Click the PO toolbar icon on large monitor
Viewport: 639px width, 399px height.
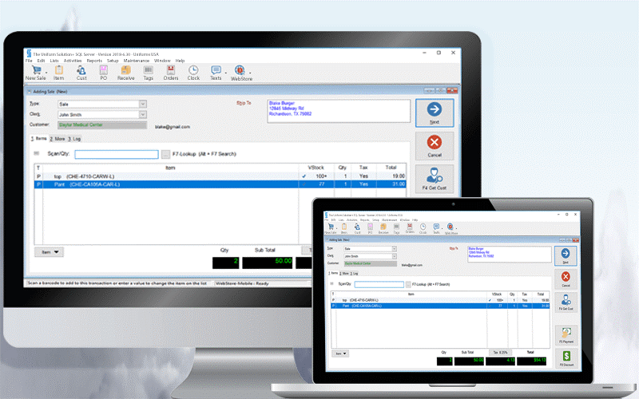[104, 73]
